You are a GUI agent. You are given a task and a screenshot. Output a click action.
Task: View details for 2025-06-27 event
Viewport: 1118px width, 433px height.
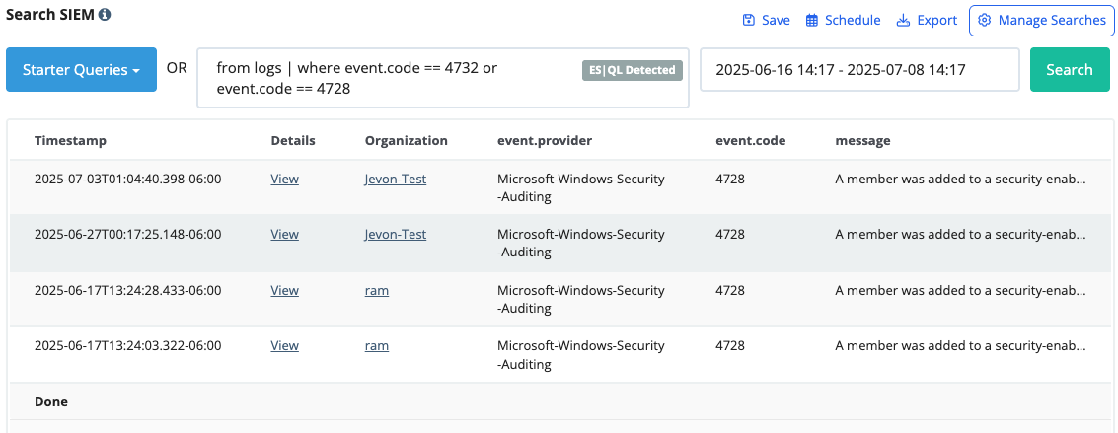coord(284,235)
